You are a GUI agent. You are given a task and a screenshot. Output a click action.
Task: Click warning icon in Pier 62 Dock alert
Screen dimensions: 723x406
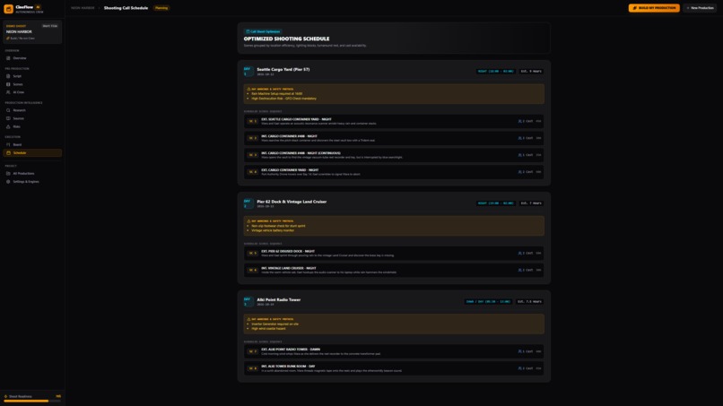(249, 221)
